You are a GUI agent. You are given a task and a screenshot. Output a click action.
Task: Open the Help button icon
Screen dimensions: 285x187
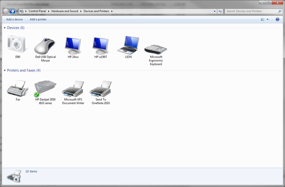tap(277, 20)
